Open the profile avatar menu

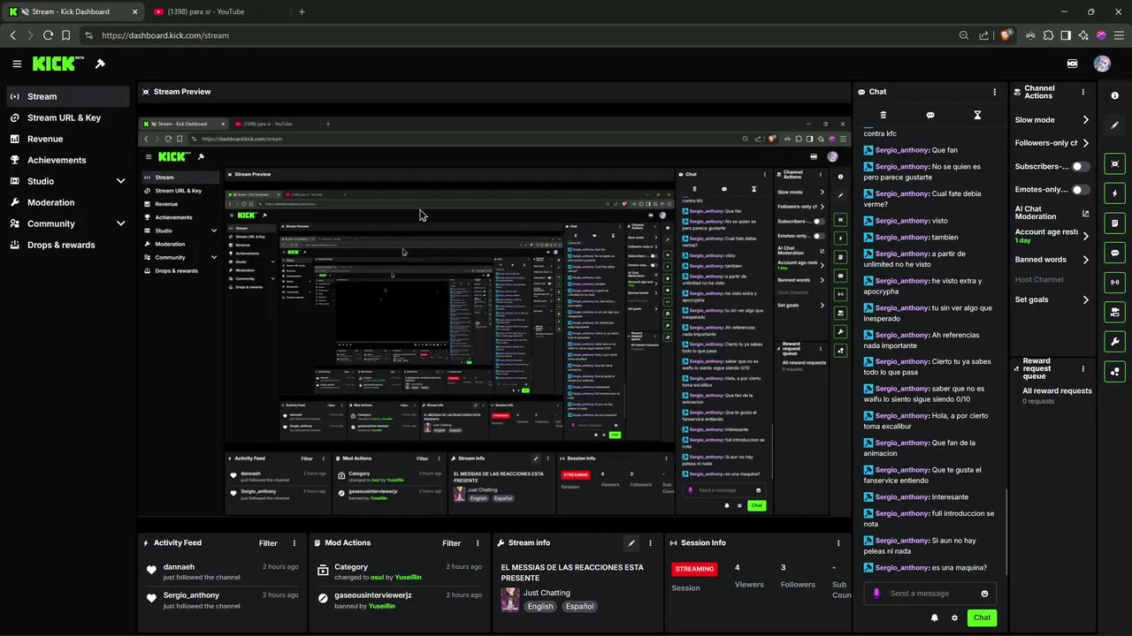point(1102,64)
